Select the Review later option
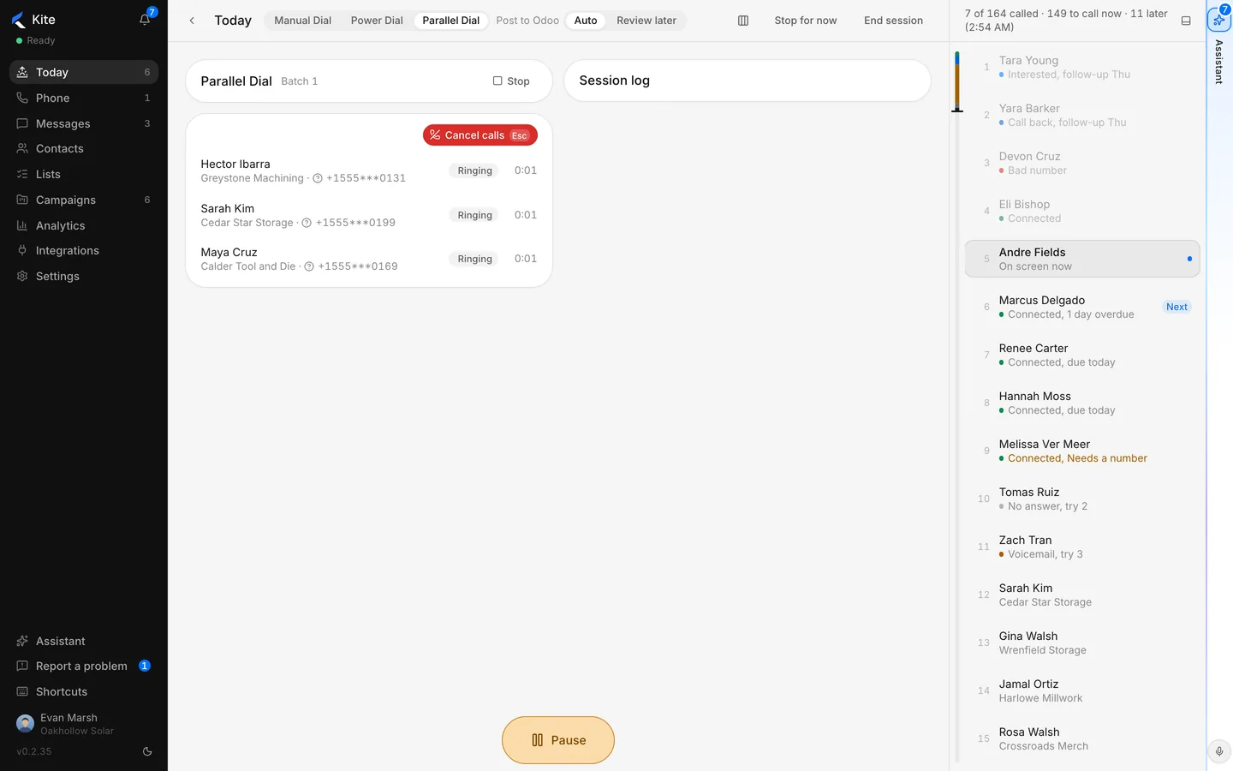This screenshot has height=771, width=1233. click(x=646, y=21)
